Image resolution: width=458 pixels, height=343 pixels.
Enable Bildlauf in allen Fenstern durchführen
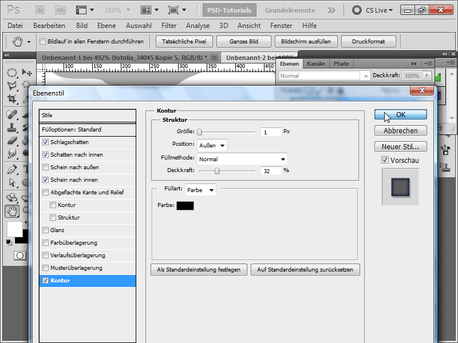click(42, 41)
